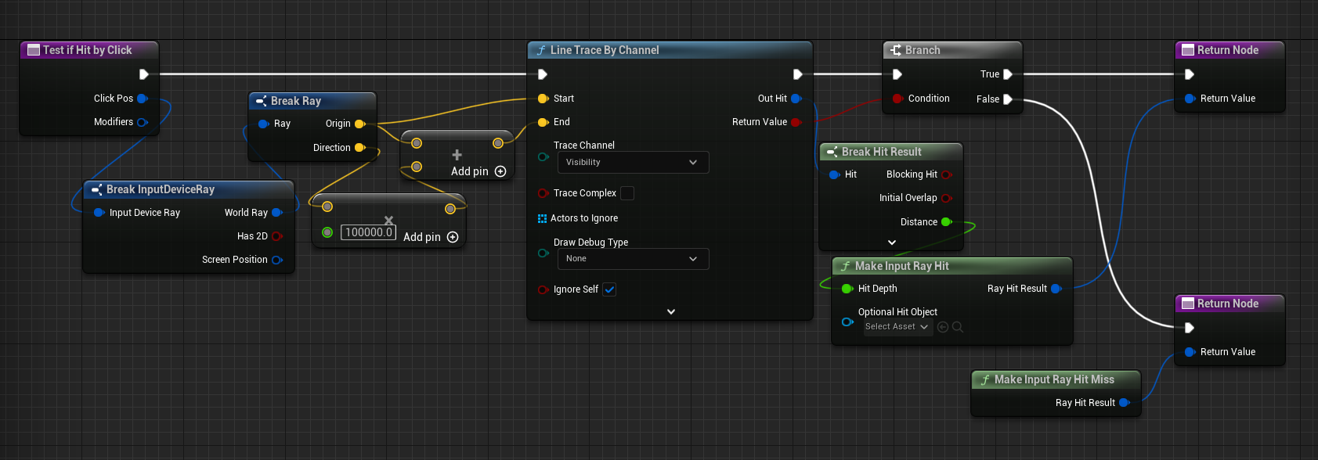The width and height of the screenshot is (1318, 460).
Task: Click the Line Trace exec input pin
Action: click(543, 74)
